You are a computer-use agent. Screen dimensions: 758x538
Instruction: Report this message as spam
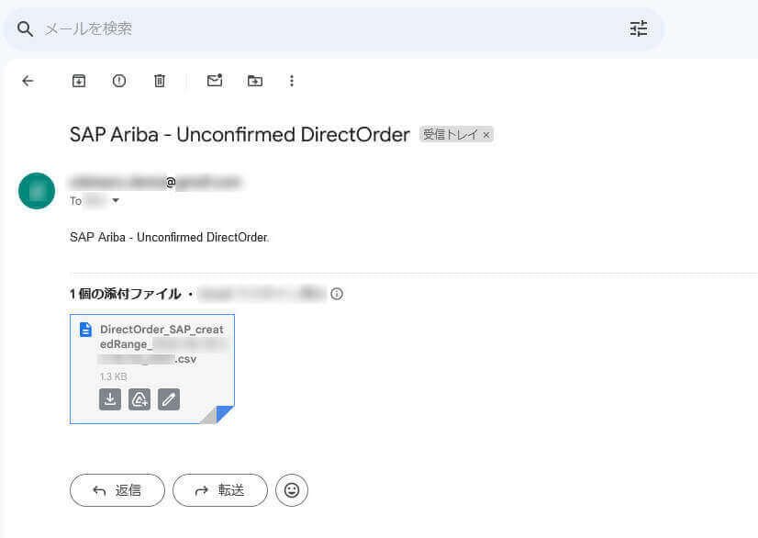[119, 81]
